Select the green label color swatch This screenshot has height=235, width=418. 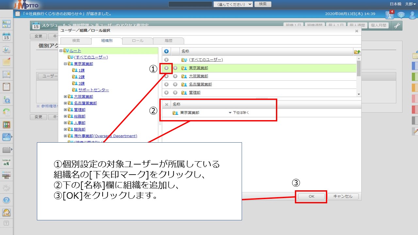[415, 77]
